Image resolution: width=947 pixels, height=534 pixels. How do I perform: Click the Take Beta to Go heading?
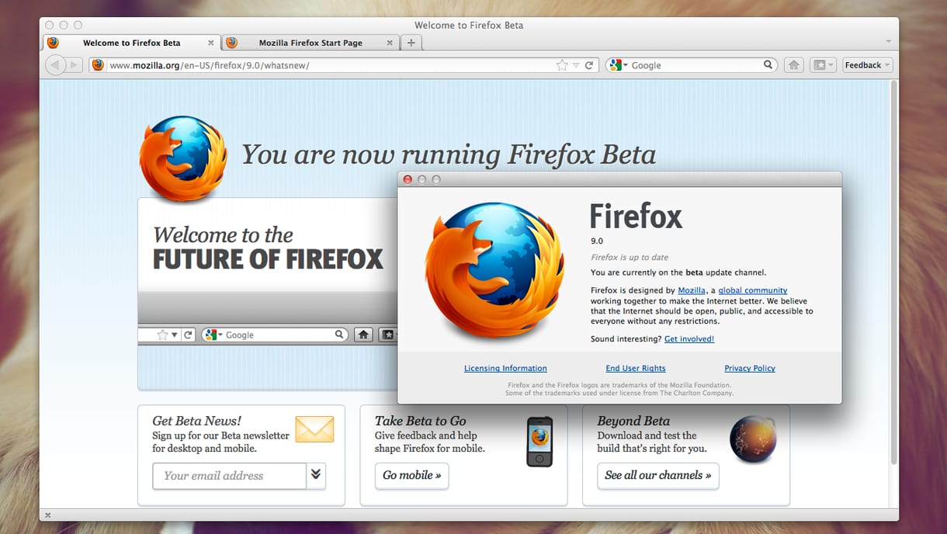pyautogui.click(x=421, y=421)
